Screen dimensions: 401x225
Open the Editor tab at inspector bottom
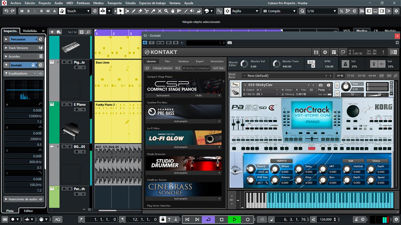[28, 211]
